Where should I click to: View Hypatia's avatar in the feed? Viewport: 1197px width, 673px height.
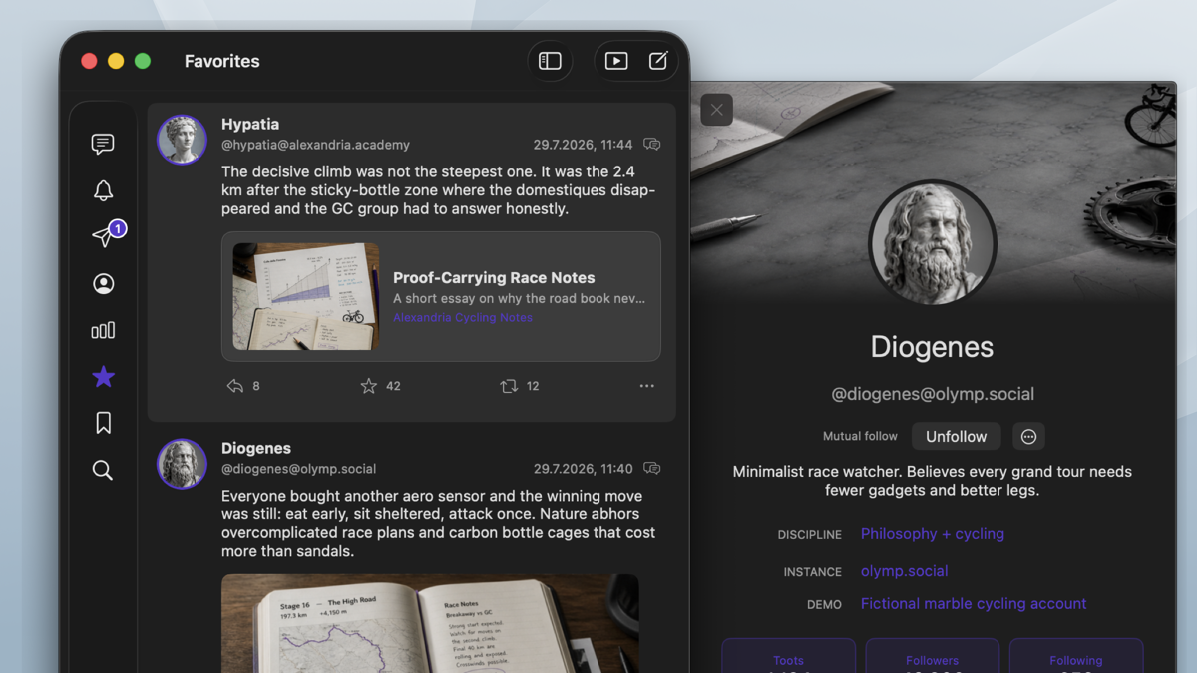182,140
